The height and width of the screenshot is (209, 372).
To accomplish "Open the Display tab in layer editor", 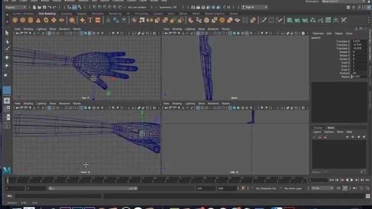I will (318, 128).
